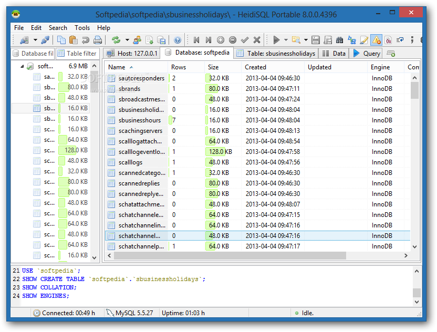Toggle the wrap long lines icon

pyautogui.click(x=400, y=40)
